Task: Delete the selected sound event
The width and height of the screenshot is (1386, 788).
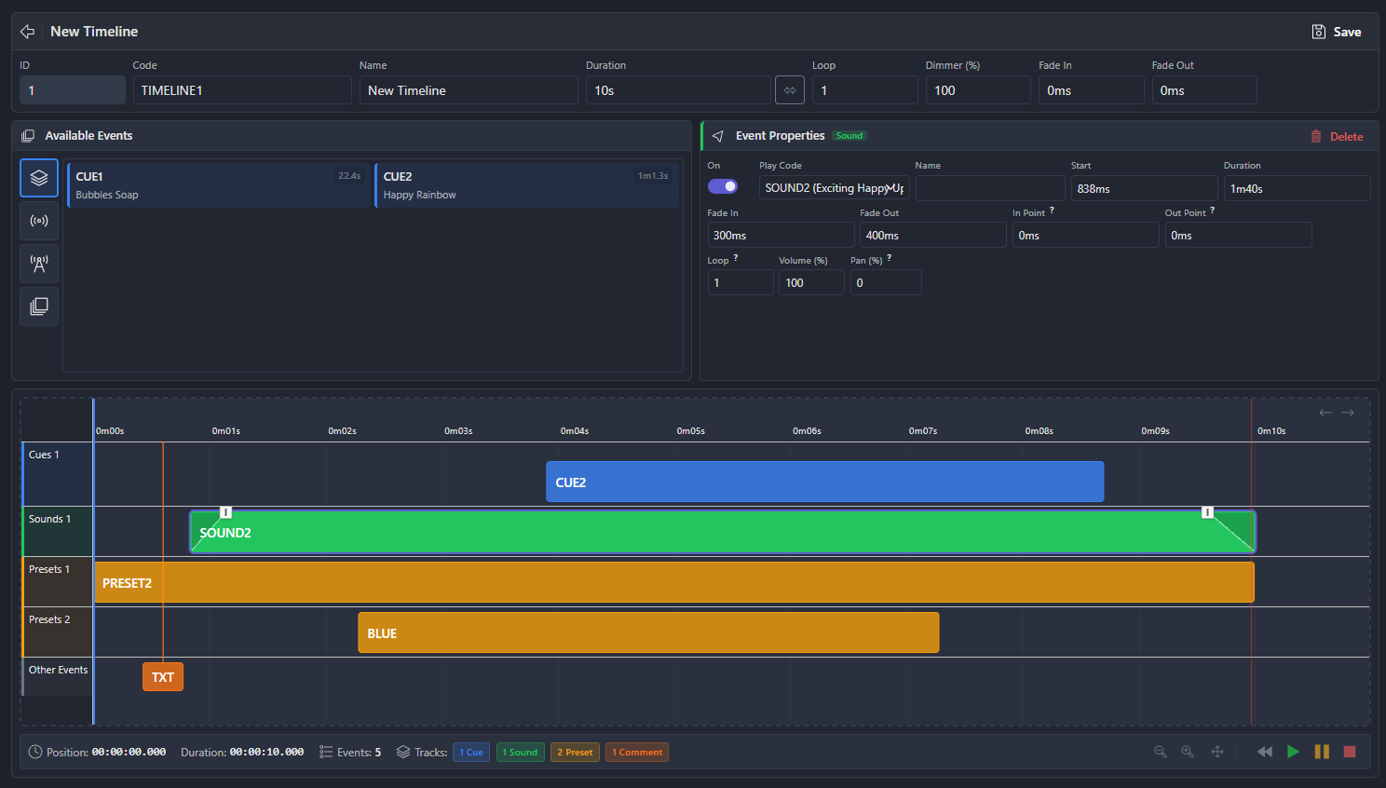Action: pos(1337,136)
